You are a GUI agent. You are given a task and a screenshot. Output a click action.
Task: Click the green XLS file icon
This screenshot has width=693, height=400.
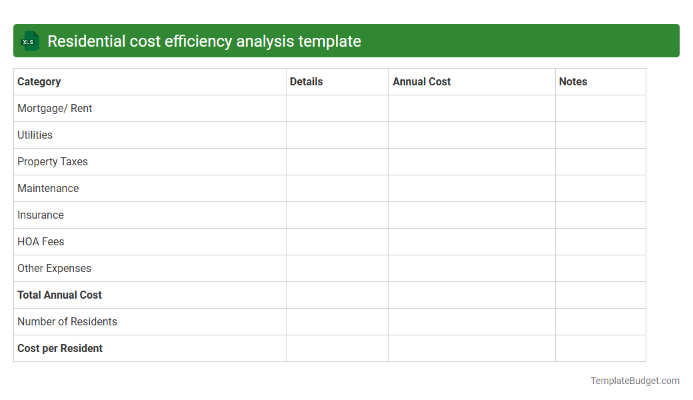point(29,41)
